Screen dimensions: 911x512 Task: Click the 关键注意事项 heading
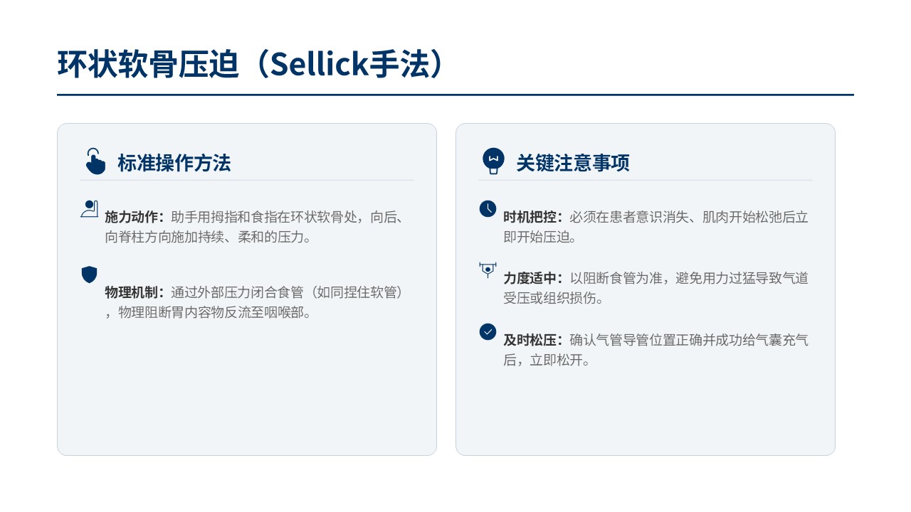573,163
